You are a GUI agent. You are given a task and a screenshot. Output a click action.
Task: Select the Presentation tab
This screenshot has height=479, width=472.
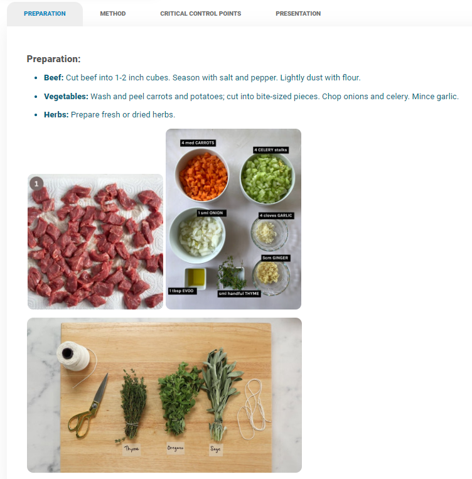[298, 14]
